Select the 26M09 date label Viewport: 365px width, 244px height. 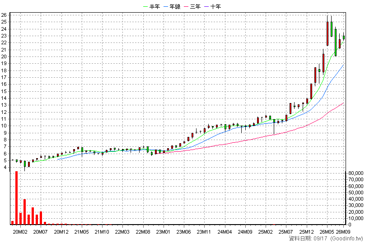pos(343,232)
